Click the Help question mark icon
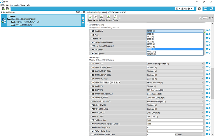215x137 pixels. click(189, 9)
